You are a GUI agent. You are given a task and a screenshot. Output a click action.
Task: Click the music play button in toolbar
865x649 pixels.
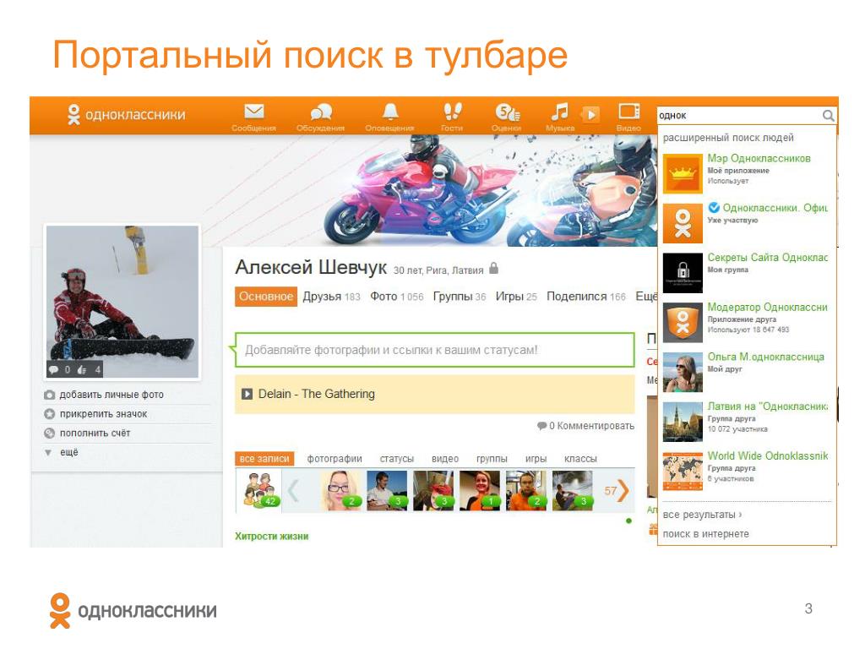point(590,115)
